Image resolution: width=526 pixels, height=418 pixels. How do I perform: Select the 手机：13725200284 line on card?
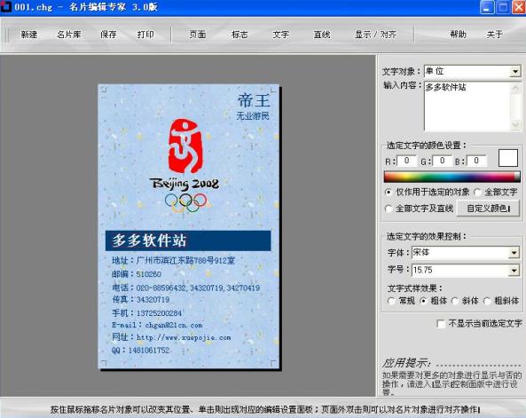[146, 313]
